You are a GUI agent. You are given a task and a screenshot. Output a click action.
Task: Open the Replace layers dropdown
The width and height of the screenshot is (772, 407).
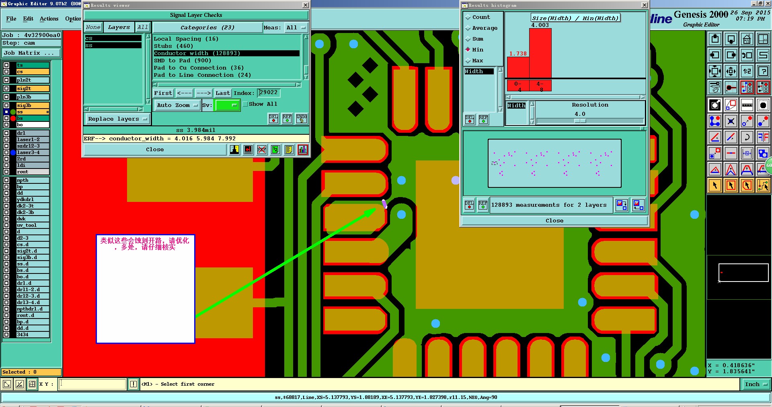point(117,119)
